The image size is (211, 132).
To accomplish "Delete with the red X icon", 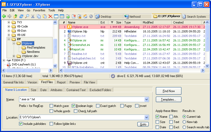I will 50,16.
